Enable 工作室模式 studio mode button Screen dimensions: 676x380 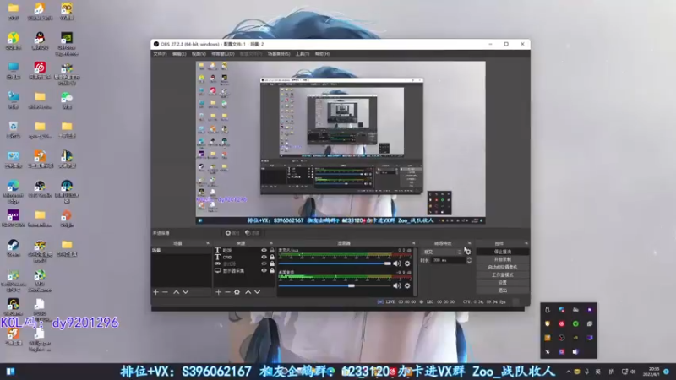(x=503, y=275)
